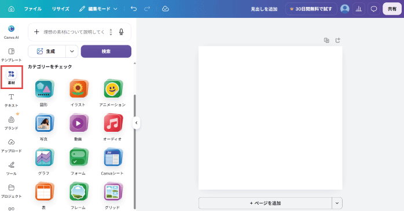404x211 pixels.
Task: Click the カテゴリーをチェック heading
Action: 50,66
